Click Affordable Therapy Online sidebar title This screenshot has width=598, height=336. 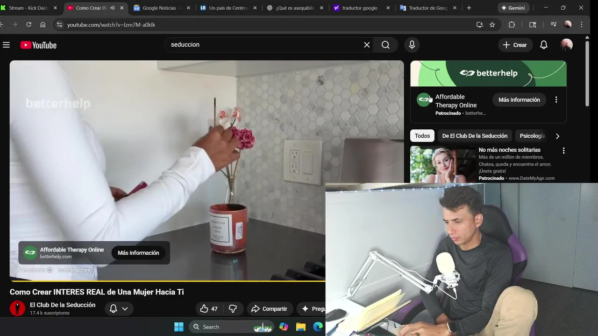456,101
